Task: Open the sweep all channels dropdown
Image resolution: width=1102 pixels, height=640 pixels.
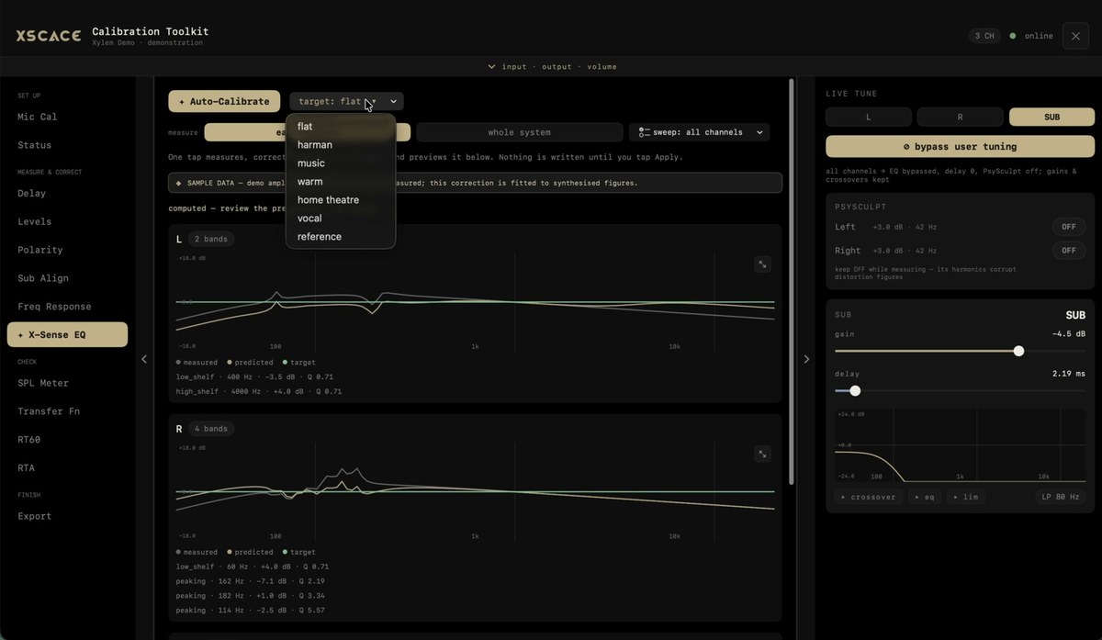Action: click(x=699, y=132)
